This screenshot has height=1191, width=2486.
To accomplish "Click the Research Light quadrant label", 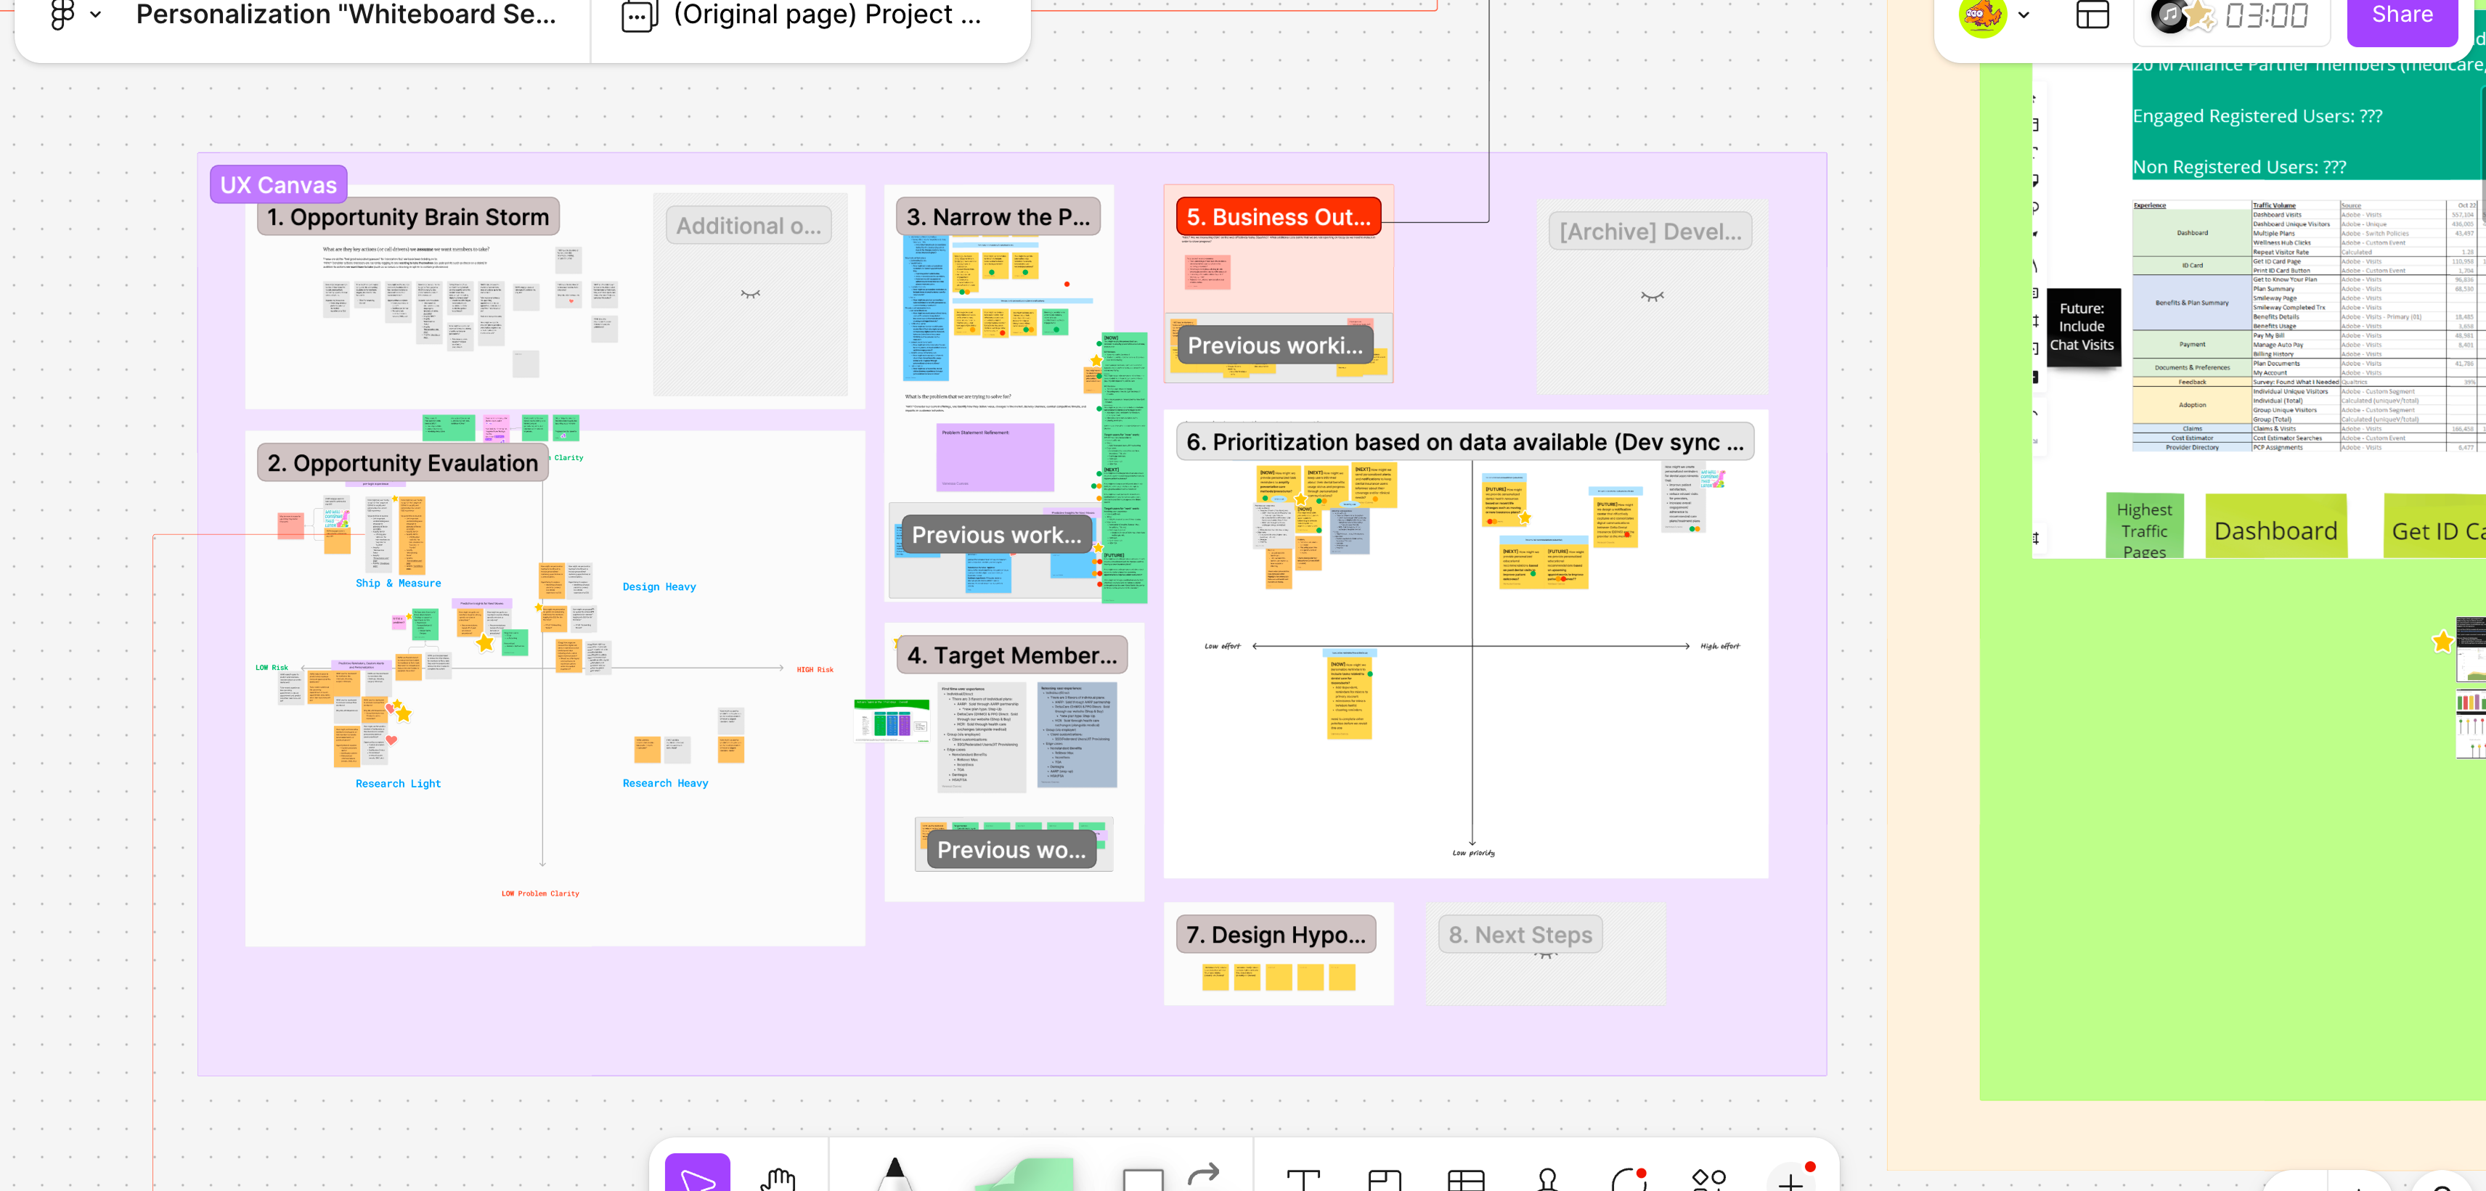I will [398, 783].
